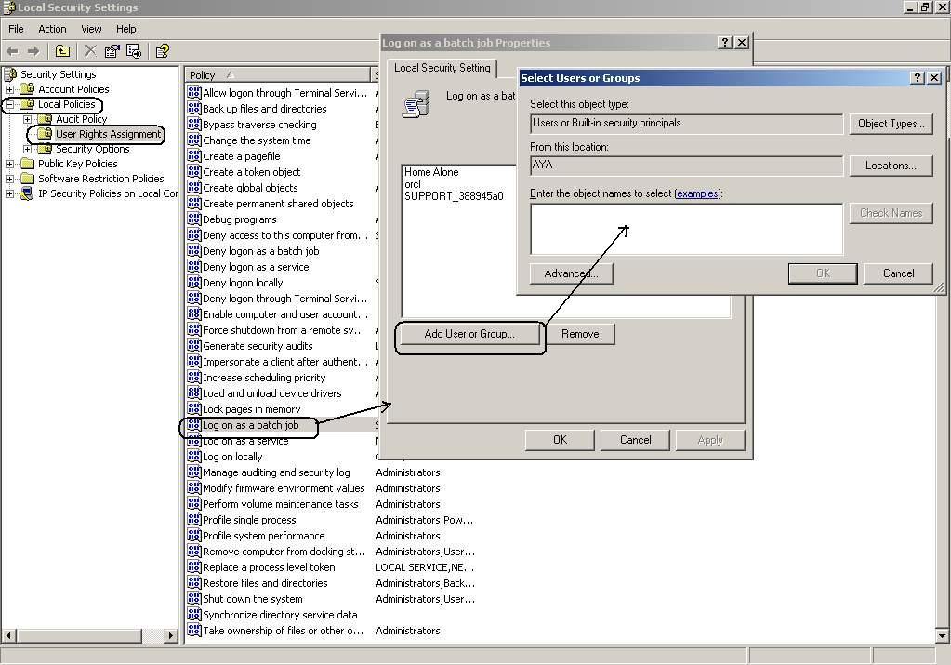Screen dimensions: 951x665
Task: Expand the Public Key Policies node
Action: (x=10, y=164)
